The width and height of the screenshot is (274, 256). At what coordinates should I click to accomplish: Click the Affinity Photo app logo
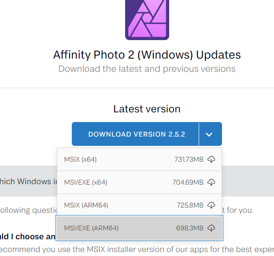pyautogui.click(x=147, y=19)
